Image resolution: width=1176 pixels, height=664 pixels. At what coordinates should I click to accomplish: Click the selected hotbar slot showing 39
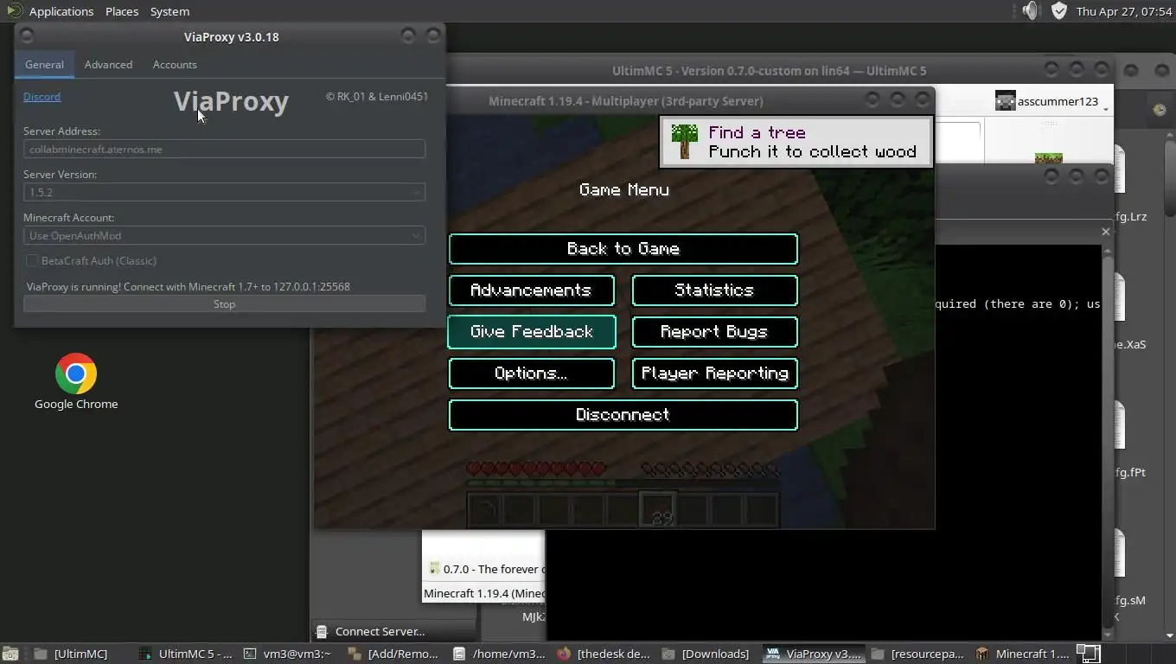coord(657,510)
